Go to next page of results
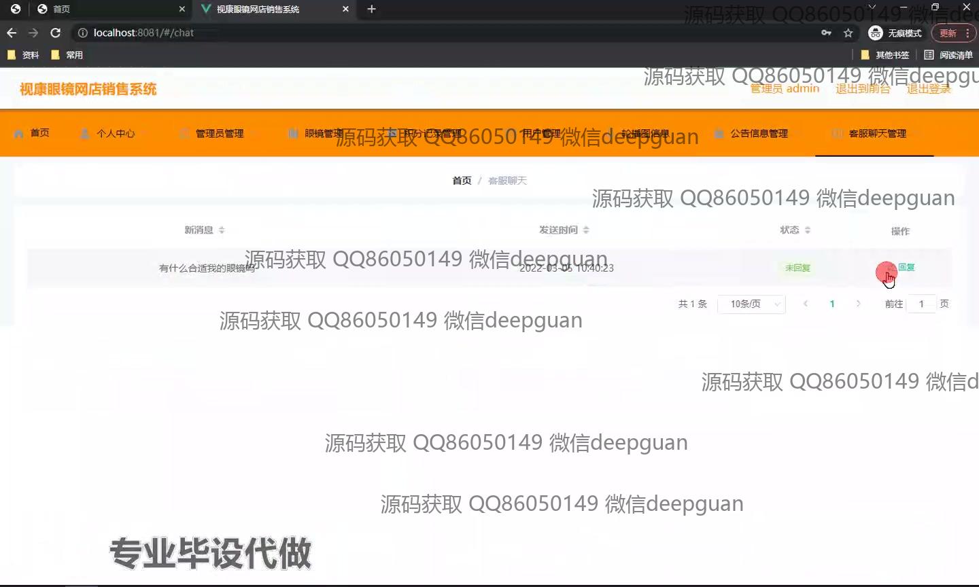The width and height of the screenshot is (979, 587). (859, 304)
